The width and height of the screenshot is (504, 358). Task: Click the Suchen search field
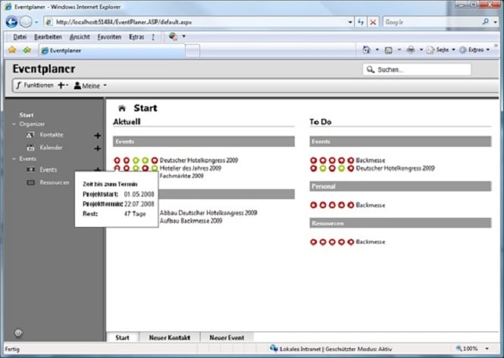coord(417,70)
